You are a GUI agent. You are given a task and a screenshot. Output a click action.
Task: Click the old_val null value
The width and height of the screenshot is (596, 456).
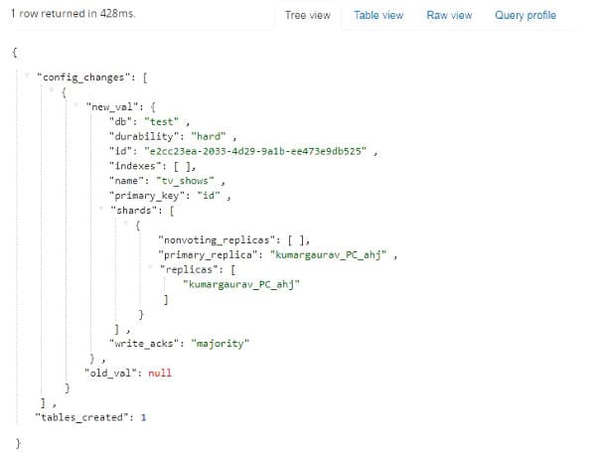pos(160,373)
